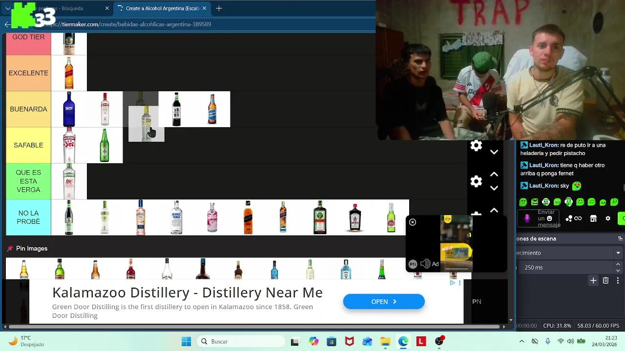
Task: Show hidden system tray icons
Action: pyautogui.click(x=522, y=342)
